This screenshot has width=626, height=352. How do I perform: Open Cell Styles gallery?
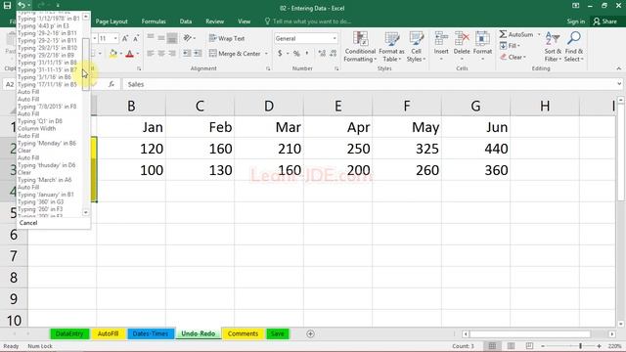click(416, 47)
